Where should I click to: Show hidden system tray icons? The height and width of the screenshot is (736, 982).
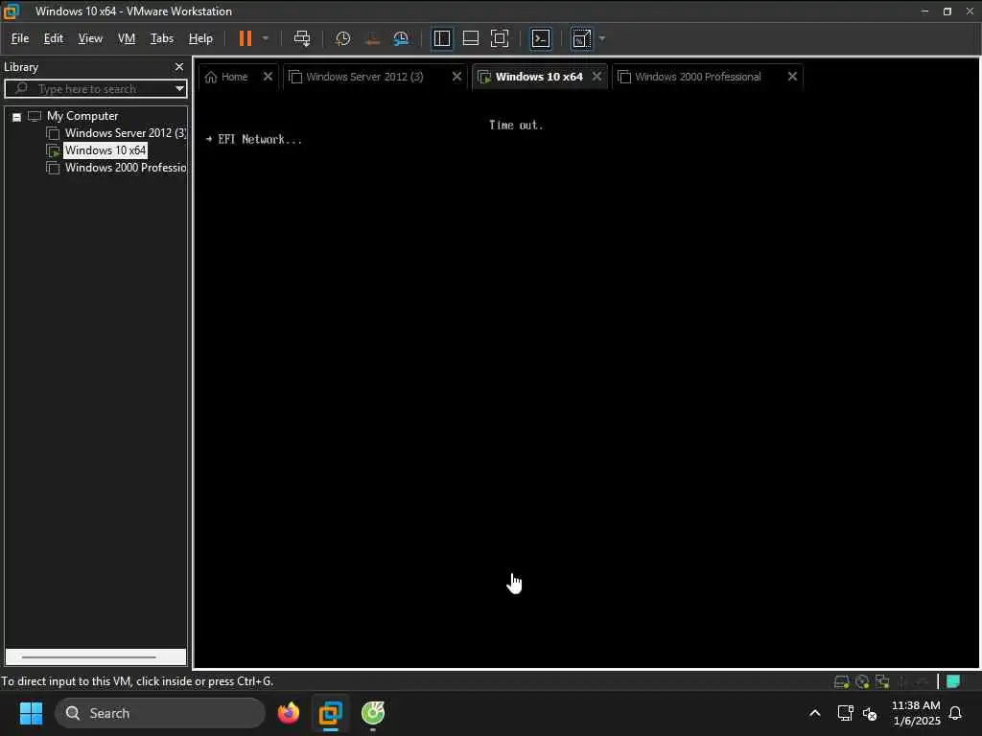coord(815,713)
